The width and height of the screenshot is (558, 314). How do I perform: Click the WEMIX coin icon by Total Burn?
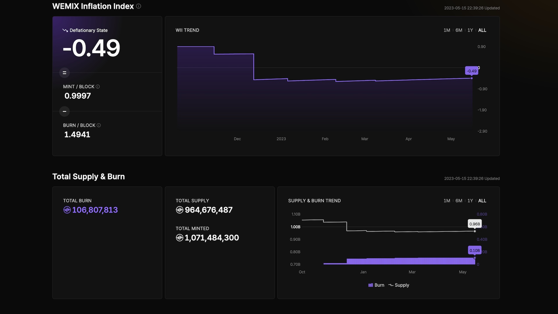click(67, 210)
